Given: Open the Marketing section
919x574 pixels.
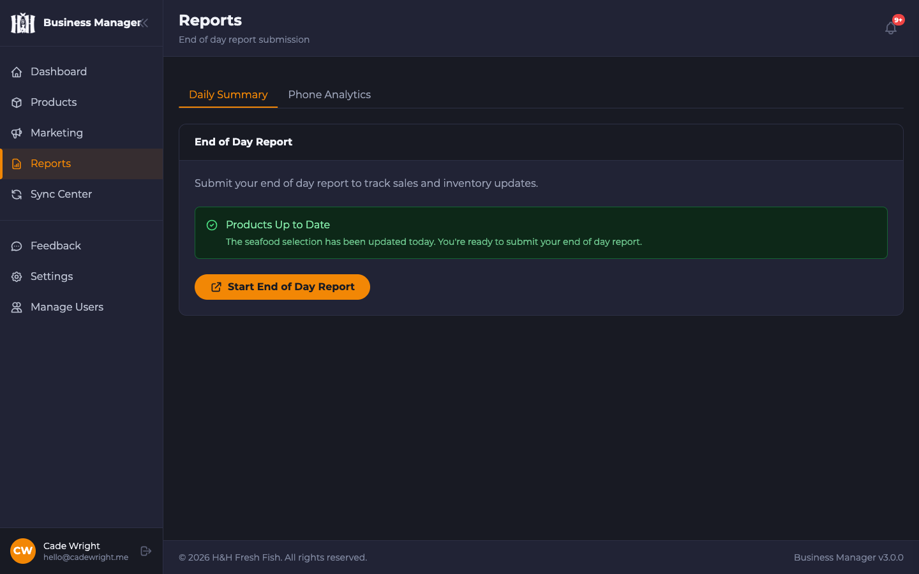Looking at the screenshot, I should coord(82,133).
